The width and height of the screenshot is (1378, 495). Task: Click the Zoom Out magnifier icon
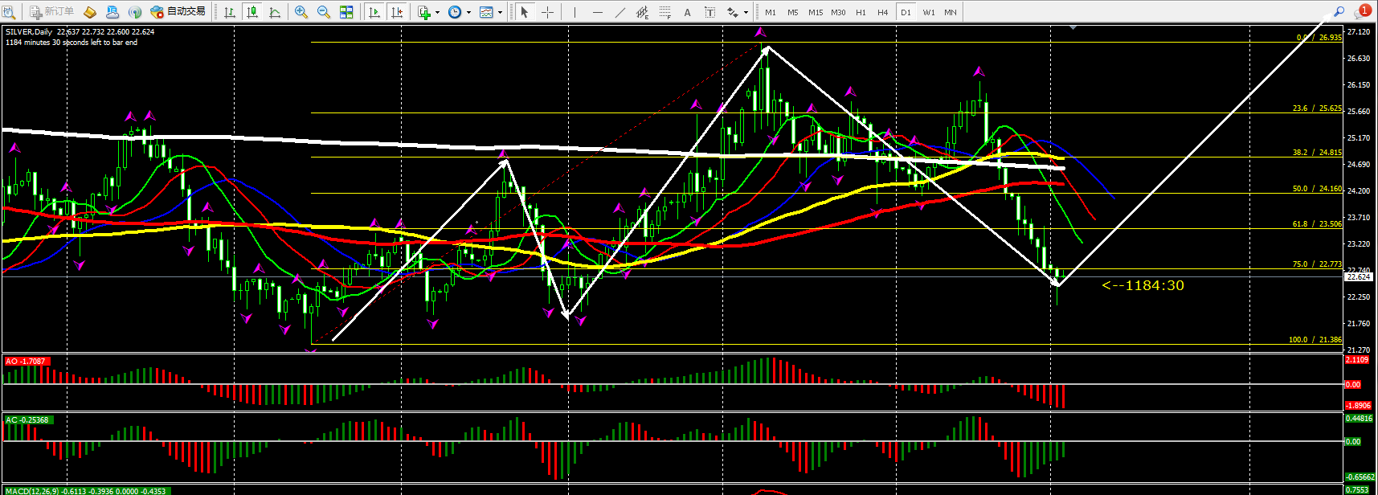pyautogui.click(x=324, y=12)
